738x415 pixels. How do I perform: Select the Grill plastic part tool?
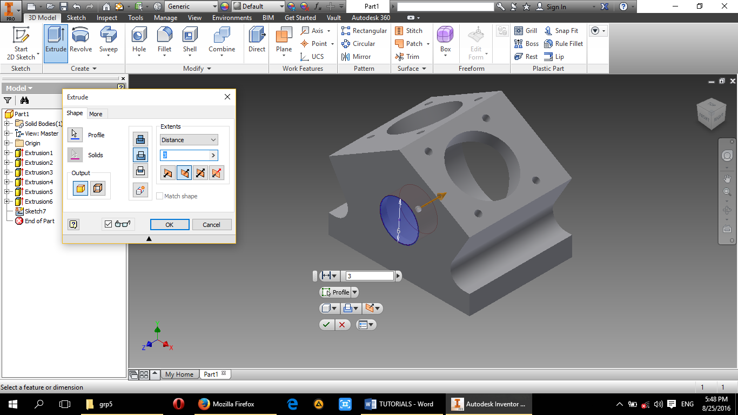[526, 31]
